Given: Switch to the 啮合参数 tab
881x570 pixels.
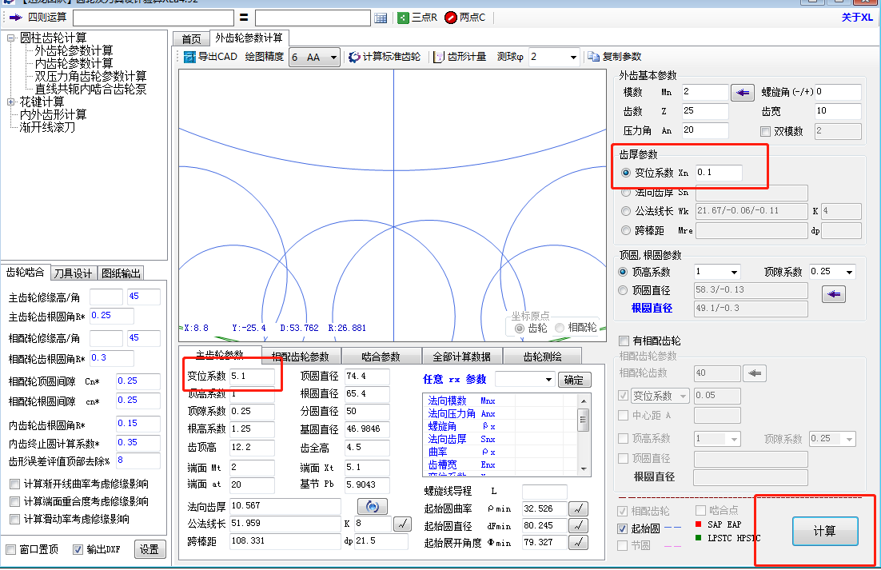Looking at the screenshot, I should click(381, 357).
